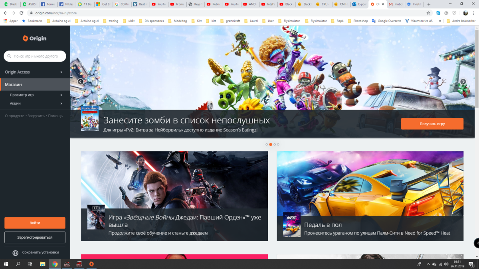Open the Педаль в пол NFS banner

370,196
